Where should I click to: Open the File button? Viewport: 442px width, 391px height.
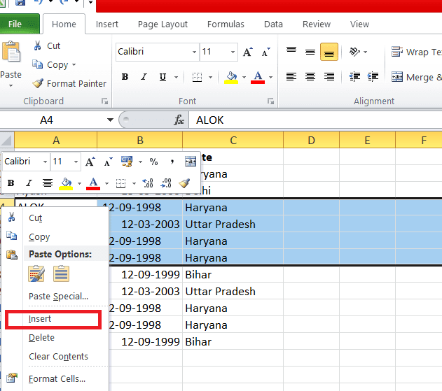[x=15, y=24]
